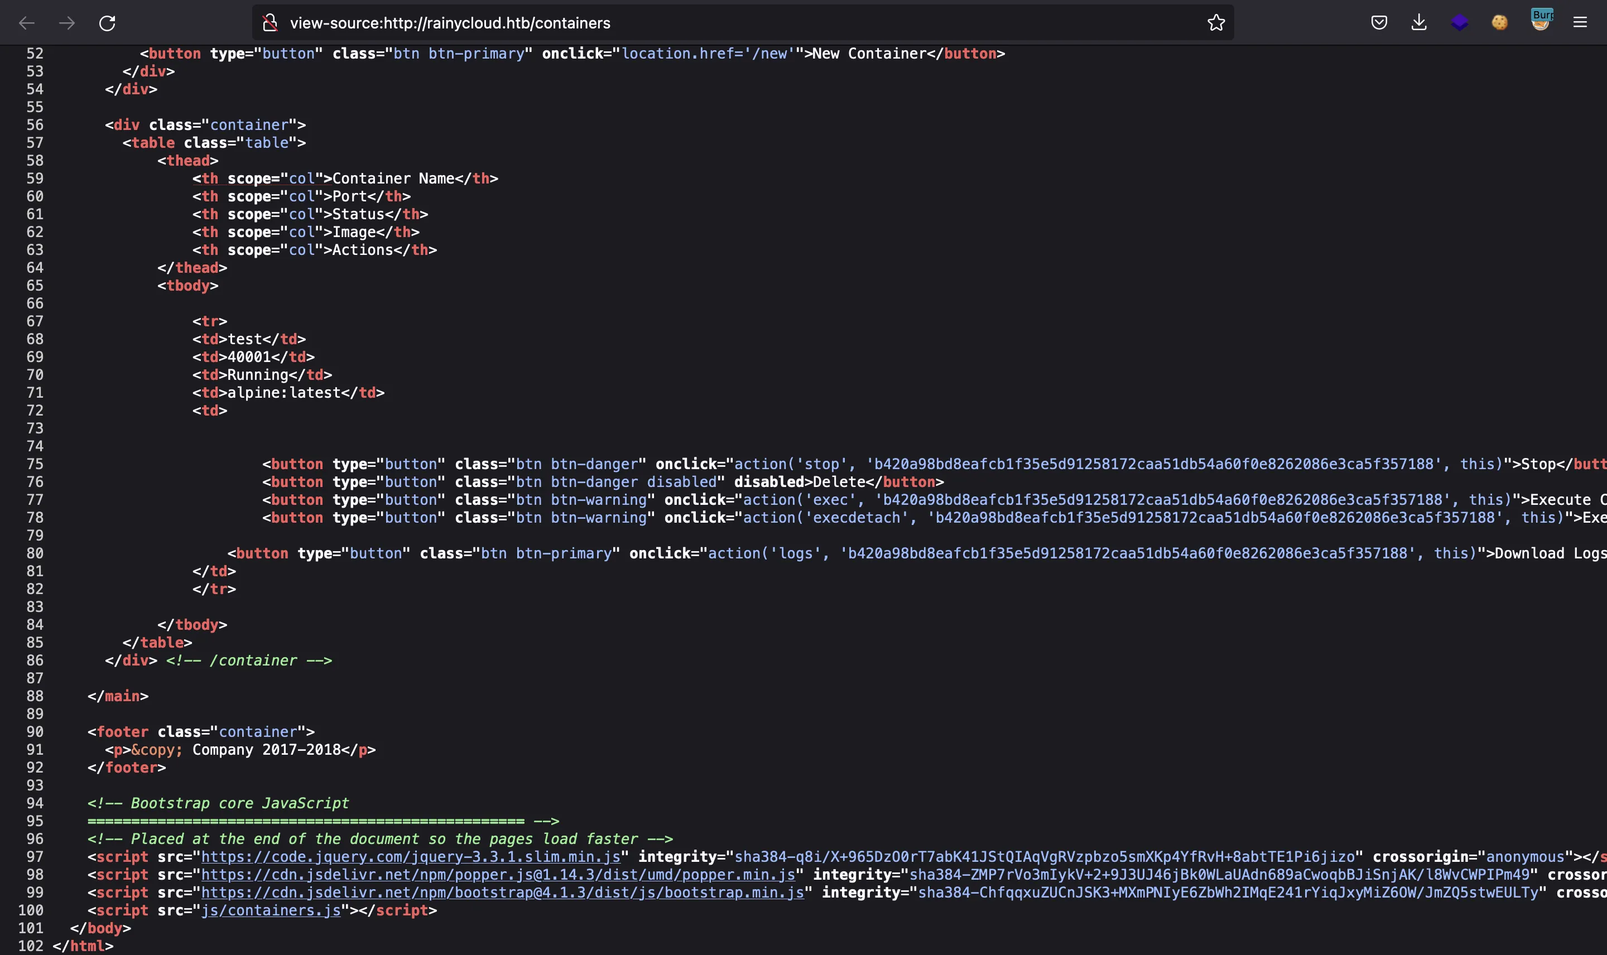Open the js/containers.js source link

[x=271, y=910]
